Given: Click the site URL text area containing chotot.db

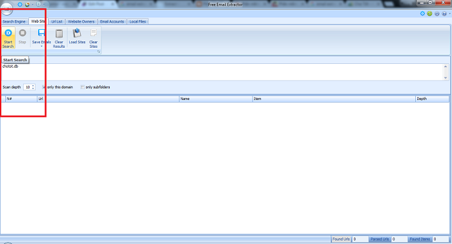Looking at the screenshot, I should pos(222,72).
